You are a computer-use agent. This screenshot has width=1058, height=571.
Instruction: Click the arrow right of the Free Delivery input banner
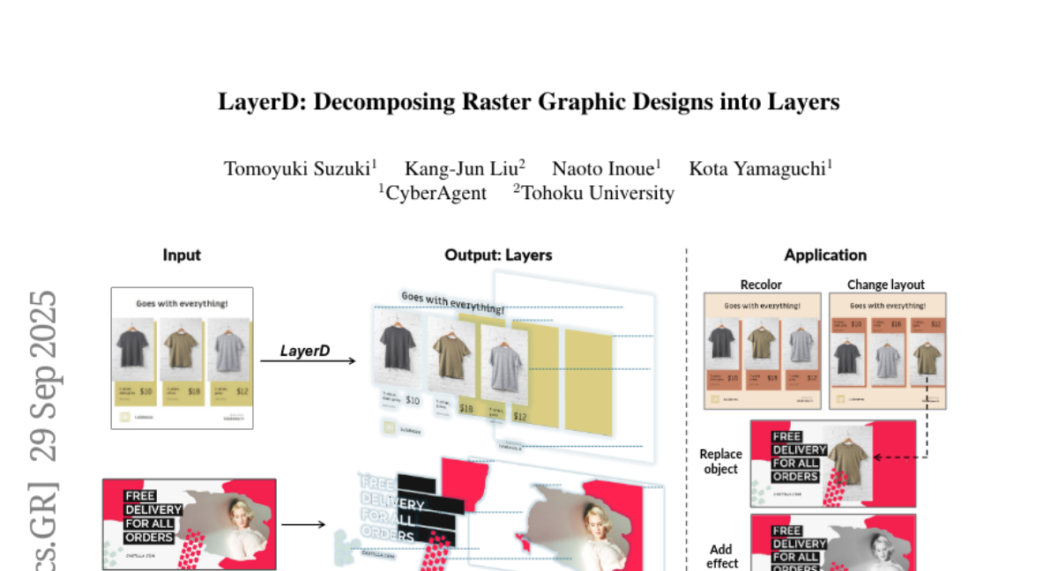pyautogui.click(x=302, y=525)
